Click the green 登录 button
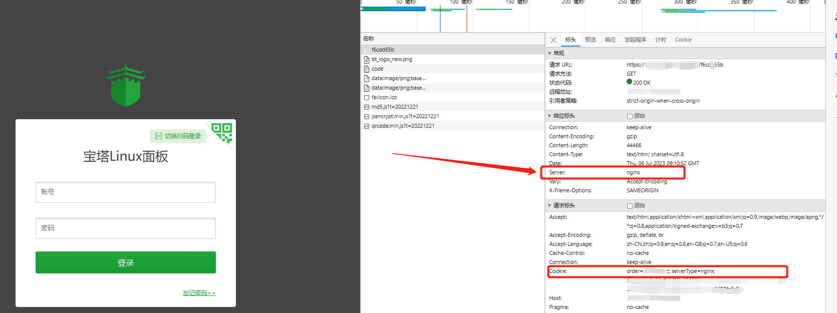837x313 pixels. (126, 262)
